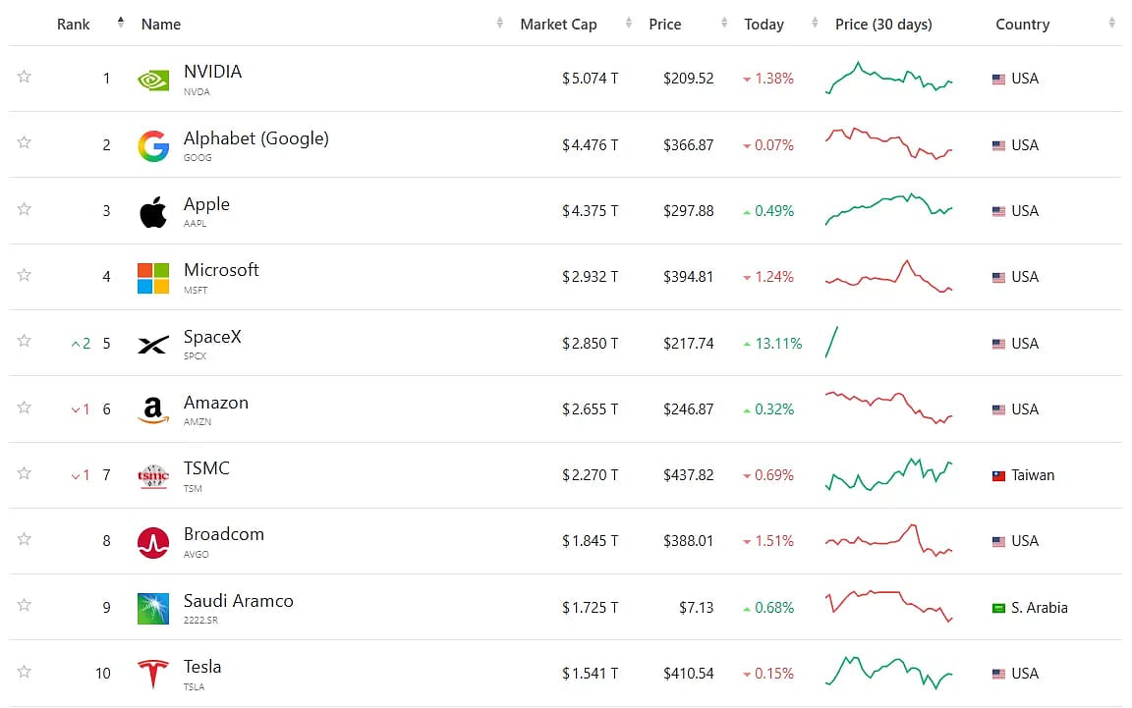Open the Saudi Aramco company link
This screenshot has width=1132, height=708.
pos(238,600)
